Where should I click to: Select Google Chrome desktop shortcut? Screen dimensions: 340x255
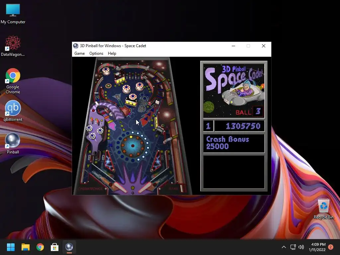point(13,81)
